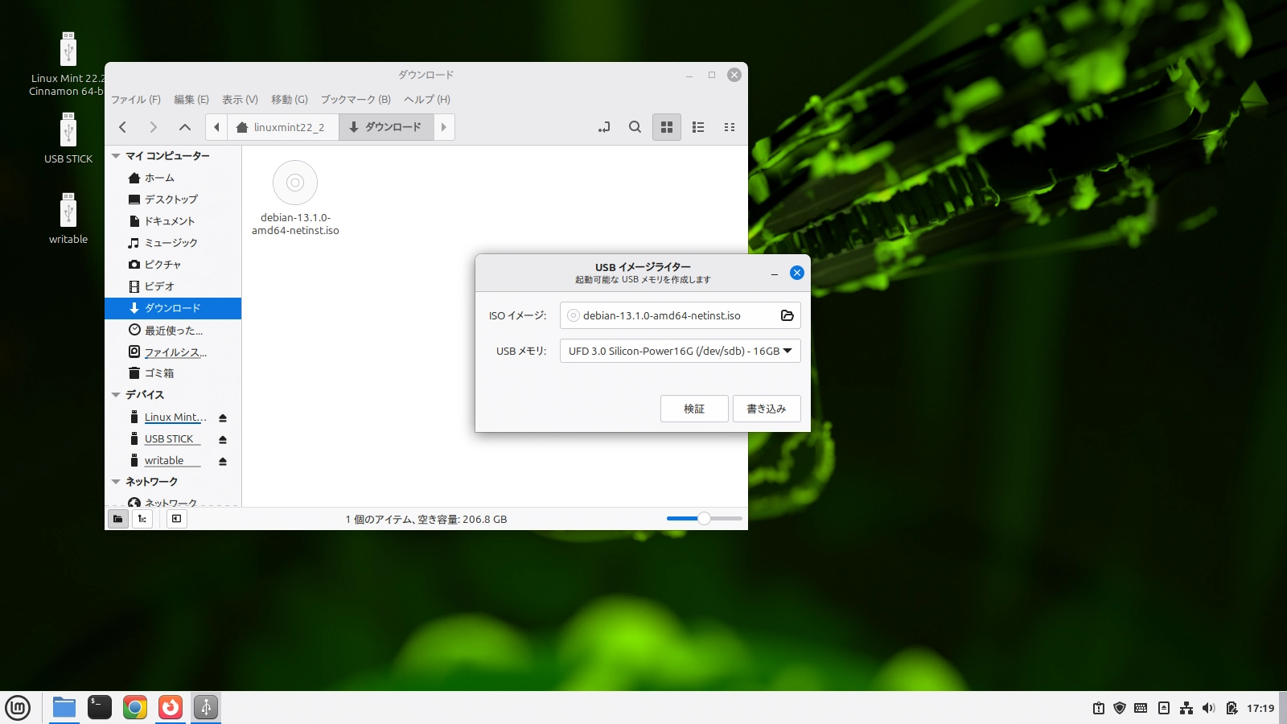The image size is (1287, 724).
Task: Go up to parent folder
Action: coord(184,127)
